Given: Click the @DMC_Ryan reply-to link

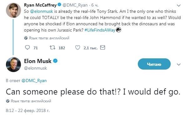Looking at the screenshot, I should click(34, 80).
